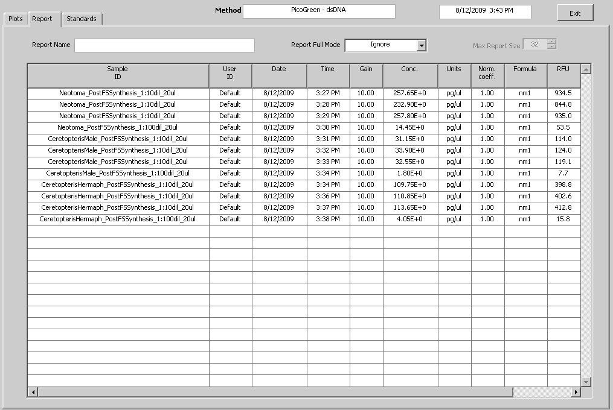Select the Report tab

pos(42,19)
